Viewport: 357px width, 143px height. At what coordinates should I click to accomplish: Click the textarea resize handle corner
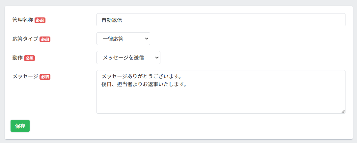pyautogui.click(x=343, y=111)
